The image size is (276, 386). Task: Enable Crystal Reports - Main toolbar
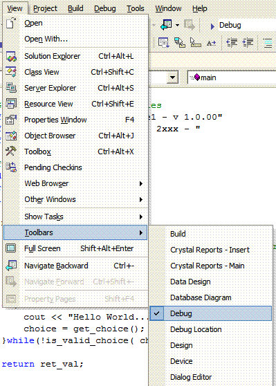(210, 266)
